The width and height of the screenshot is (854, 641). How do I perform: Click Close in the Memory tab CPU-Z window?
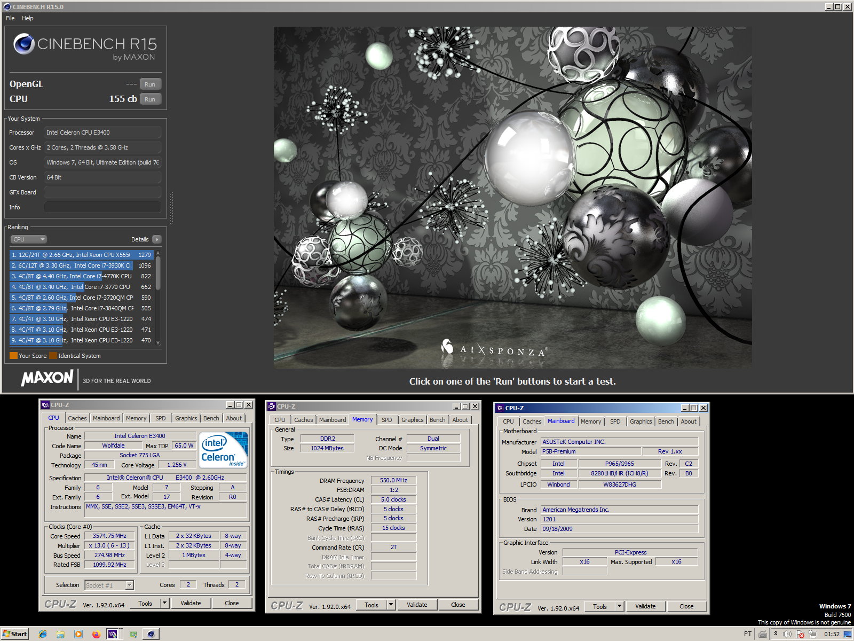coord(458,605)
